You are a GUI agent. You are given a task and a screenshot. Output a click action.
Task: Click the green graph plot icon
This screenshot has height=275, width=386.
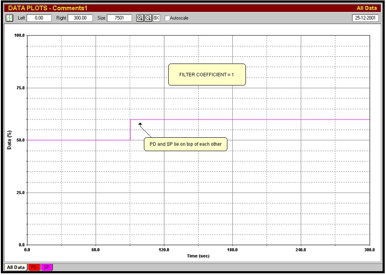coord(9,18)
